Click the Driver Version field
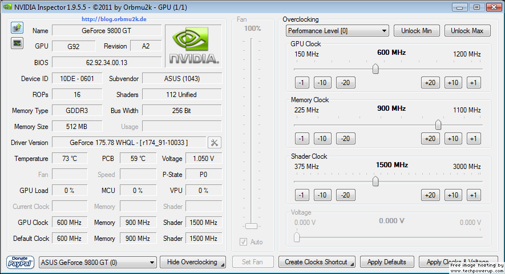The height and width of the screenshot is (274, 505). (129, 143)
